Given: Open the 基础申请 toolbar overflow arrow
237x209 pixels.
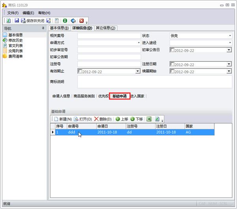Looking at the screenshot, I should click(x=162, y=121).
